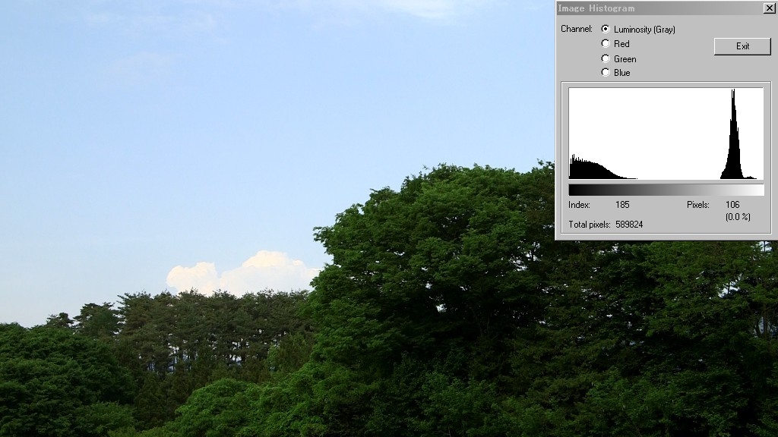Click the Pixels value 106
The width and height of the screenshot is (778, 437).
732,205
